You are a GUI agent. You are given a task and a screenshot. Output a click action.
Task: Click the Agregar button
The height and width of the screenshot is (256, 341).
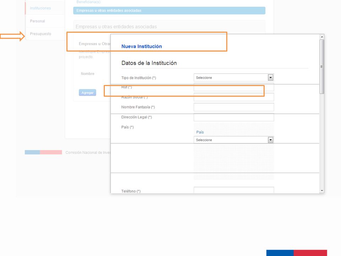click(x=87, y=92)
